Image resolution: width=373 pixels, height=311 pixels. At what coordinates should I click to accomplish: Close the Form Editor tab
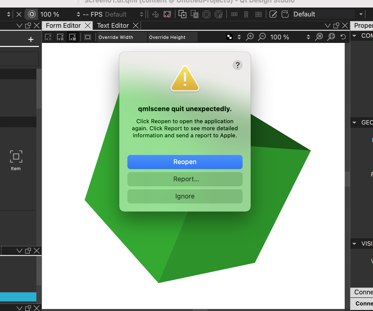pos(88,25)
